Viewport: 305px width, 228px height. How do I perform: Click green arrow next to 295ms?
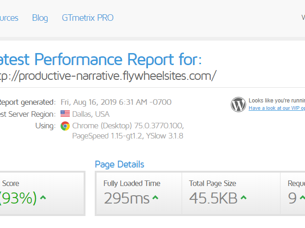point(155,198)
